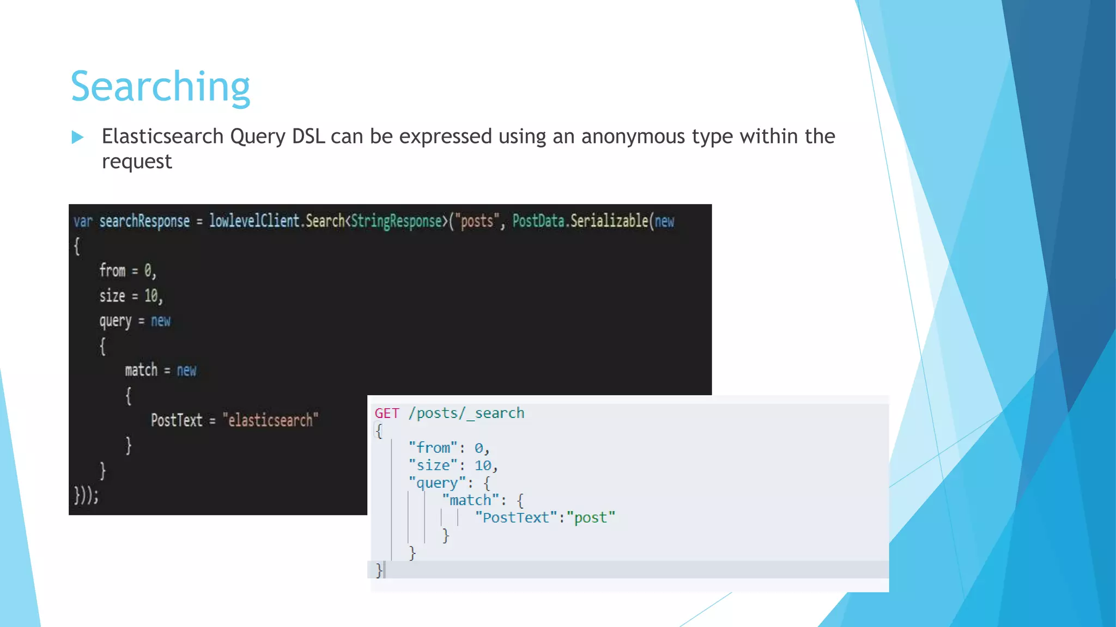Click the PostText = "elasticsearch" line
This screenshot has height=627, width=1116.
[234, 420]
